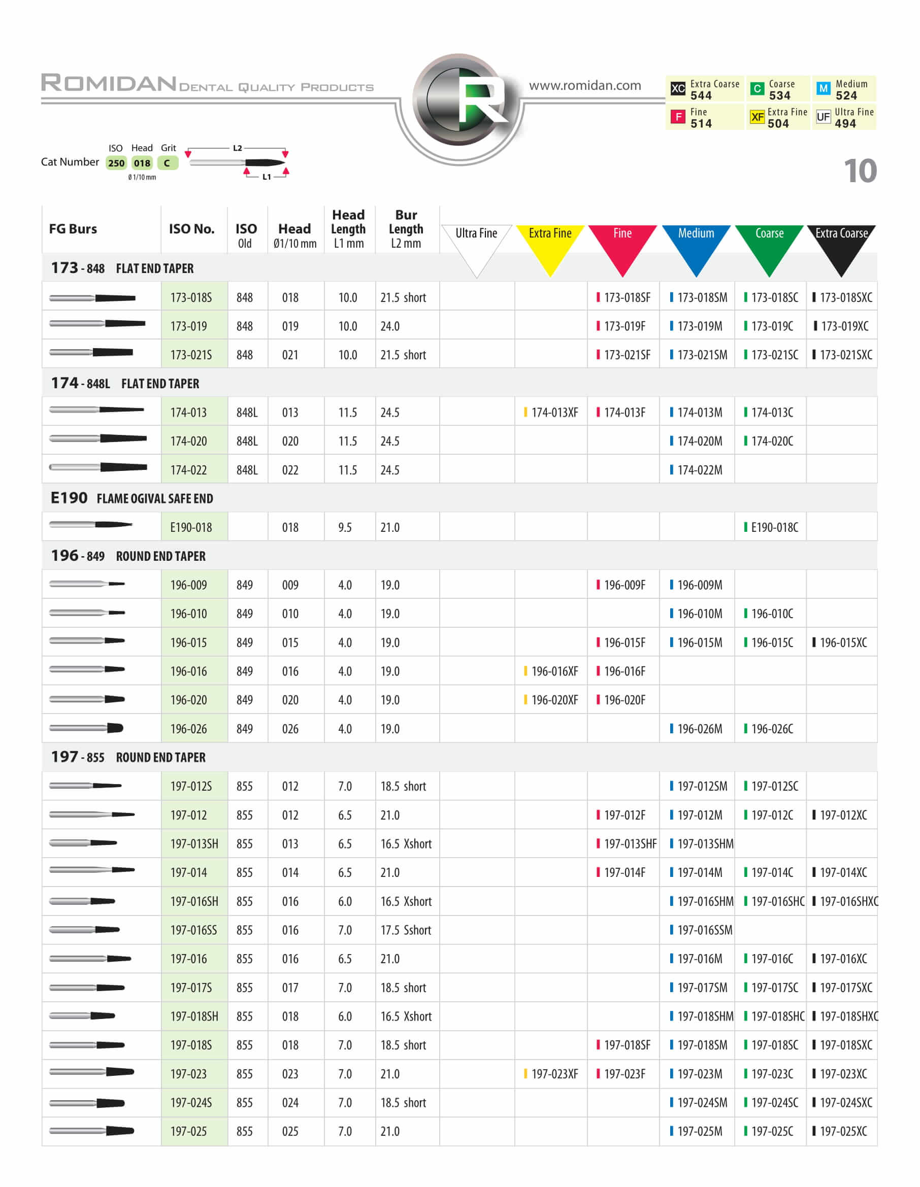Click the E190-018 flame bur illustration
Viewport: 920px width, 1187px height.
(x=91, y=524)
